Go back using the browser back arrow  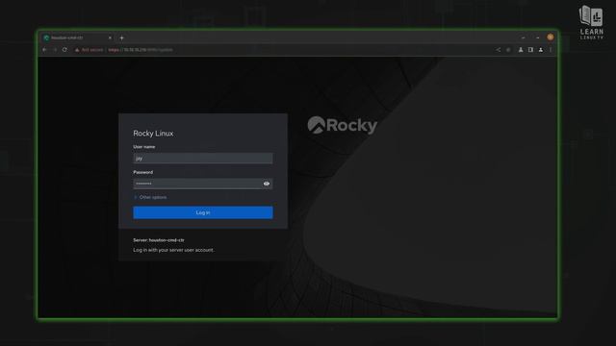(44, 50)
